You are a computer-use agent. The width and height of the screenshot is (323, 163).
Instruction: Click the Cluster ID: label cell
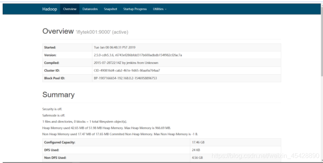[x=67, y=70]
